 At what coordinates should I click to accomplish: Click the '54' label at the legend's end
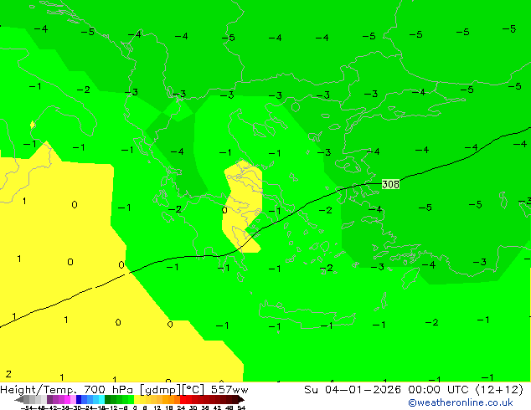click(241, 407)
